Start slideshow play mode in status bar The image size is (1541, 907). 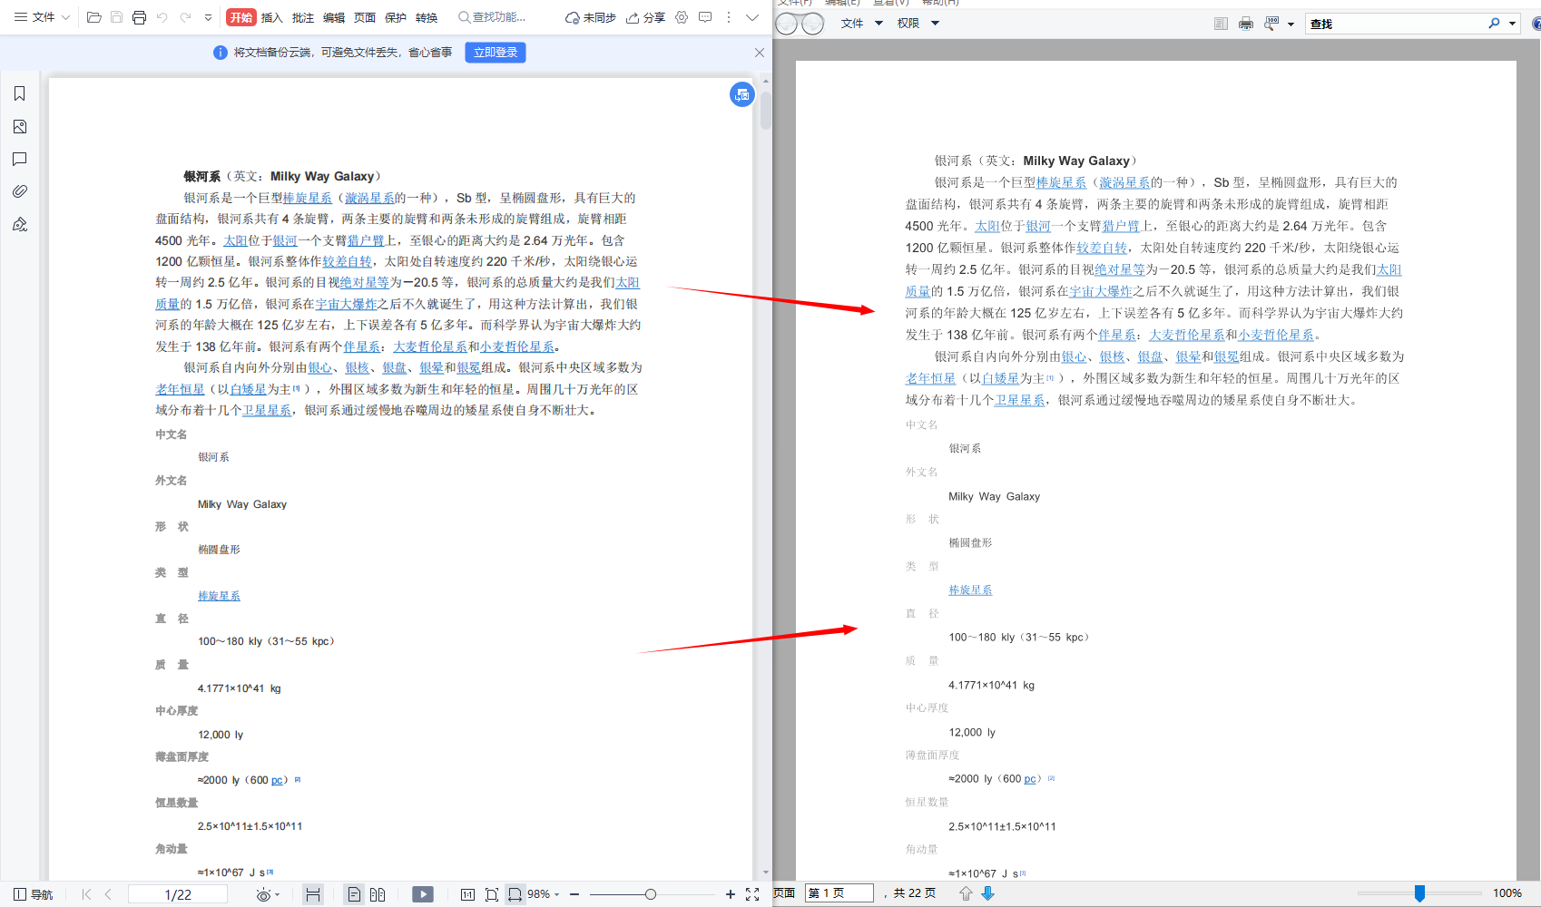423,894
